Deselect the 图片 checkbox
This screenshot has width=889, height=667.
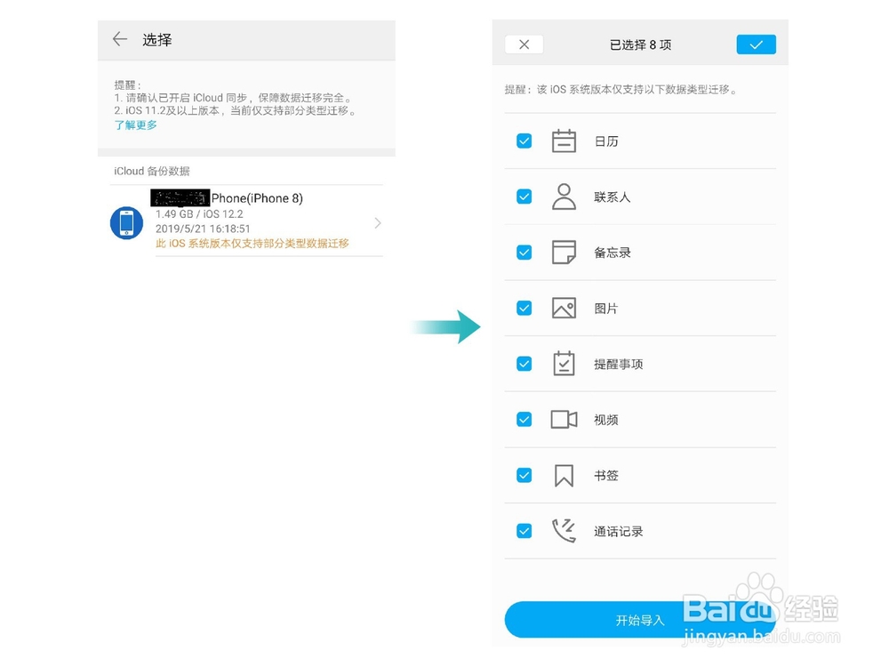coord(524,308)
